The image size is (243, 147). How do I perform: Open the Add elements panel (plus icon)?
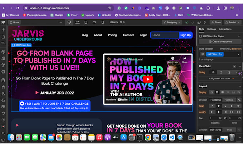(3, 30)
